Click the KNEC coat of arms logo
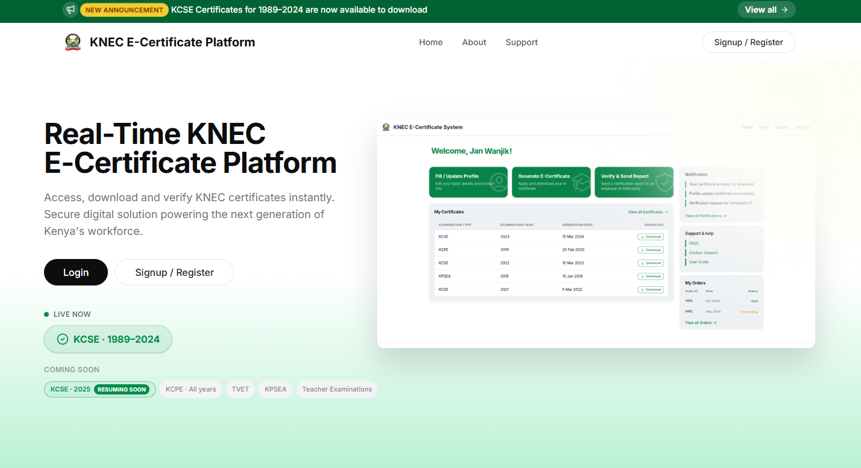The image size is (861, 468). 73,42
